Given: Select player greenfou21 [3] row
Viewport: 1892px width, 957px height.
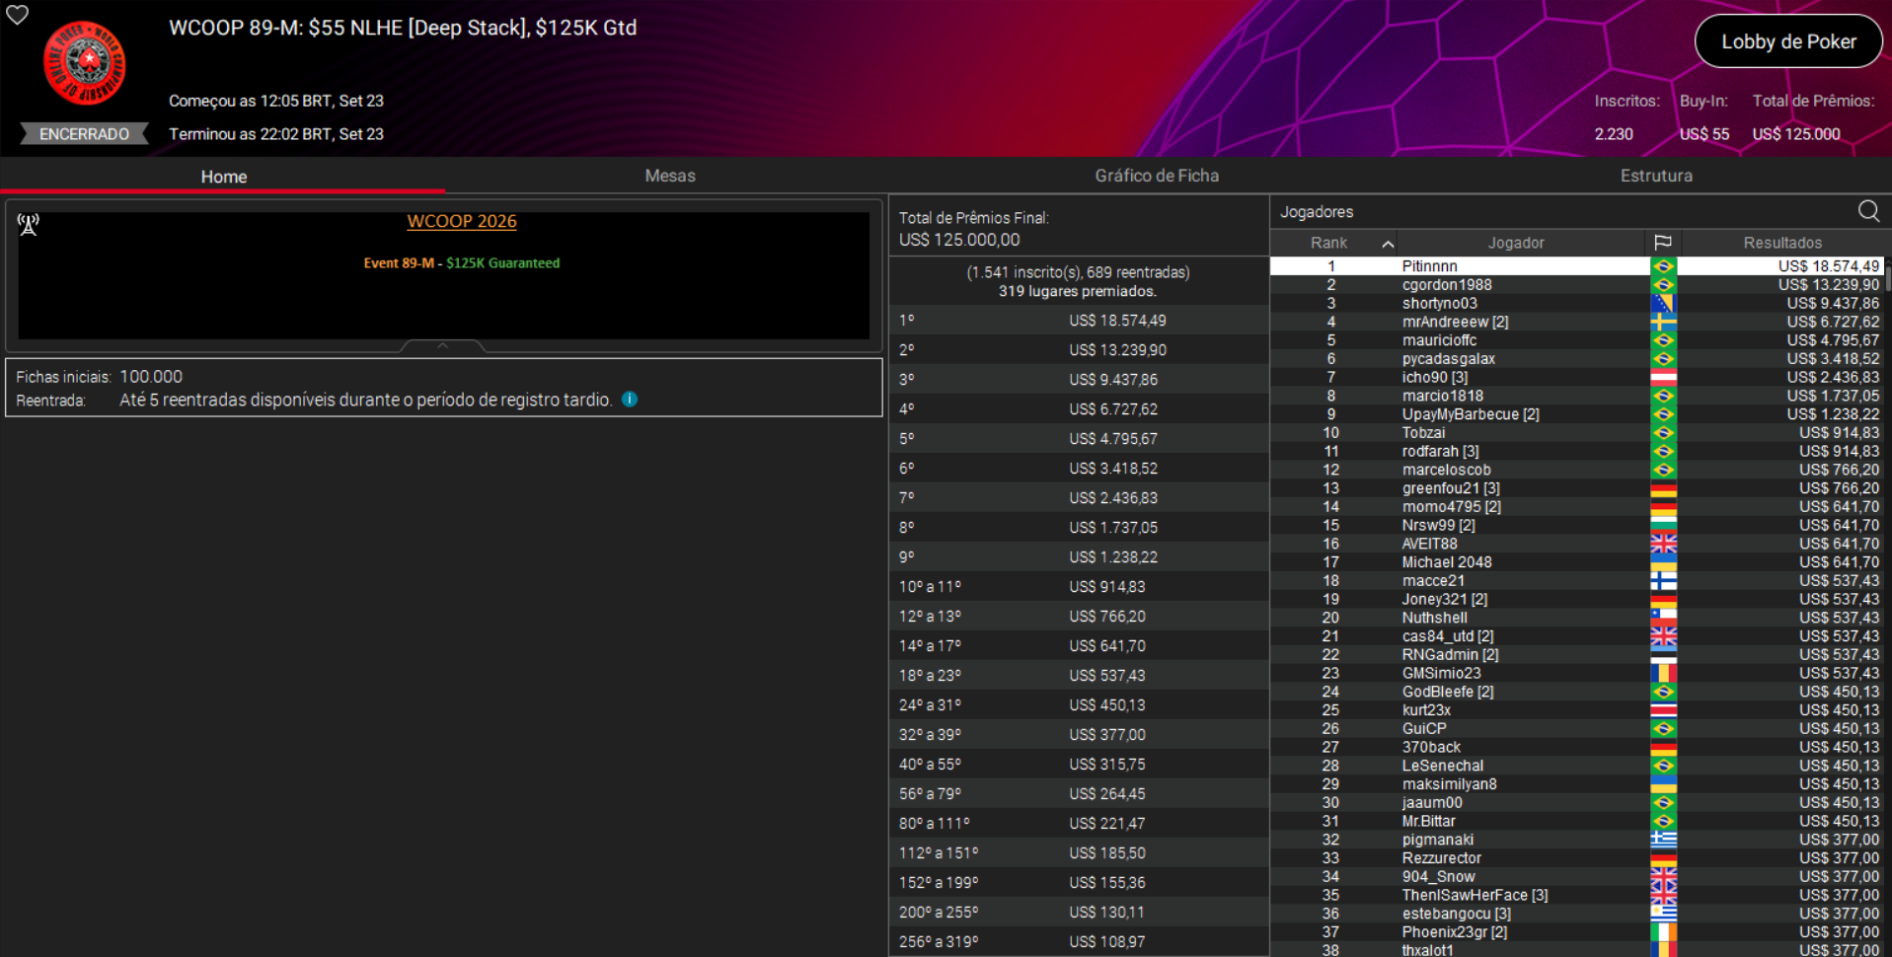Looking at the screenshot, I should [x=1576, y=488].
